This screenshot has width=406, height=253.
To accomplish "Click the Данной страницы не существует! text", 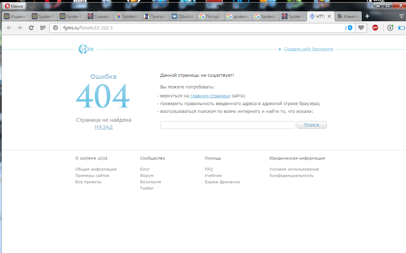I will [197, 75].
